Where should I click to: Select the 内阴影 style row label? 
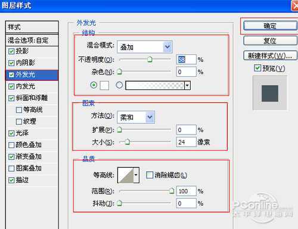tap(26, 62)
